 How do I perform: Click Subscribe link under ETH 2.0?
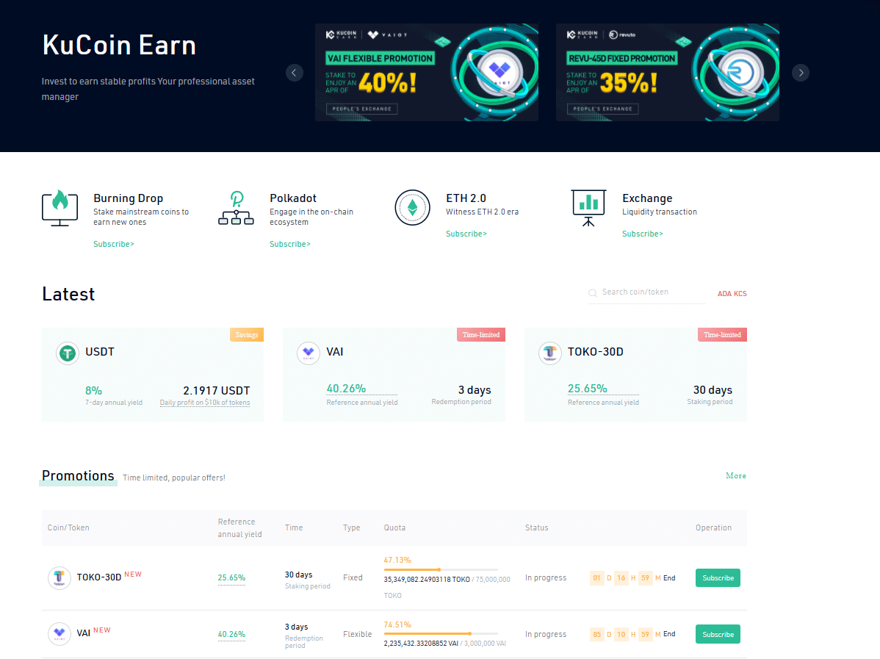pos(466,234)
